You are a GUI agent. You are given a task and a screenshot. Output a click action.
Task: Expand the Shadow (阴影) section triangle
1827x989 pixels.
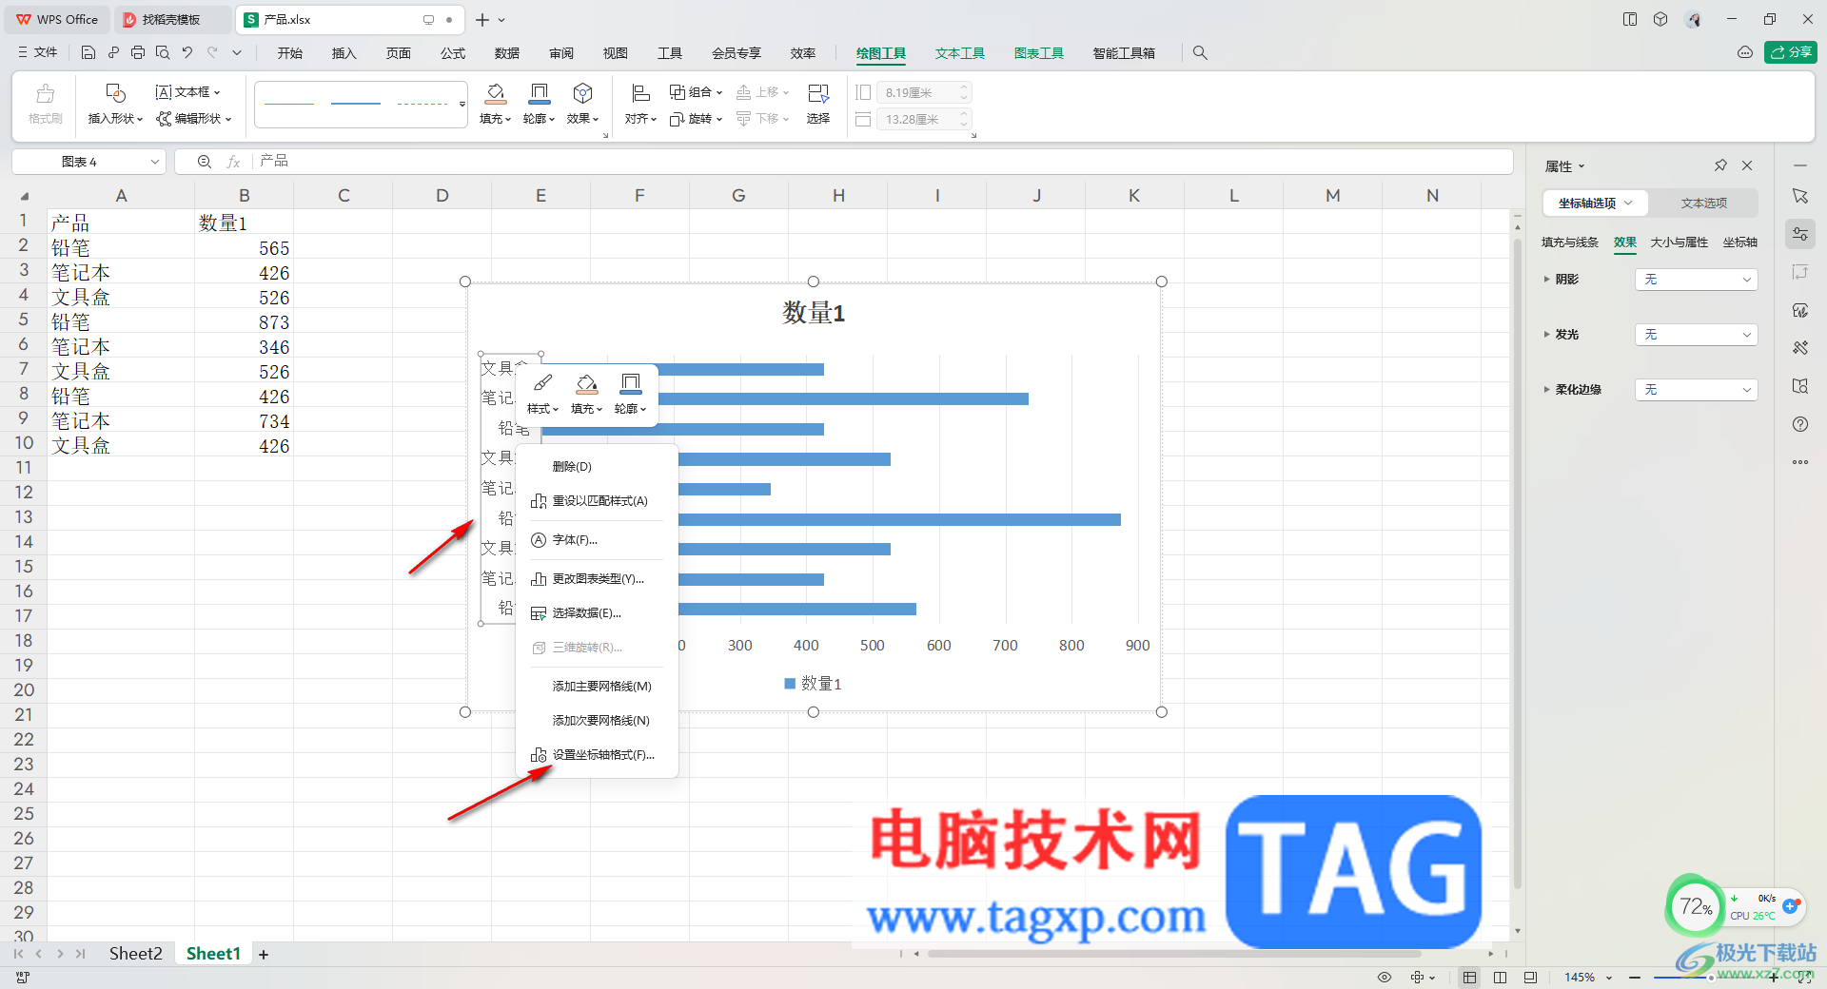[x=1546, y=280]
